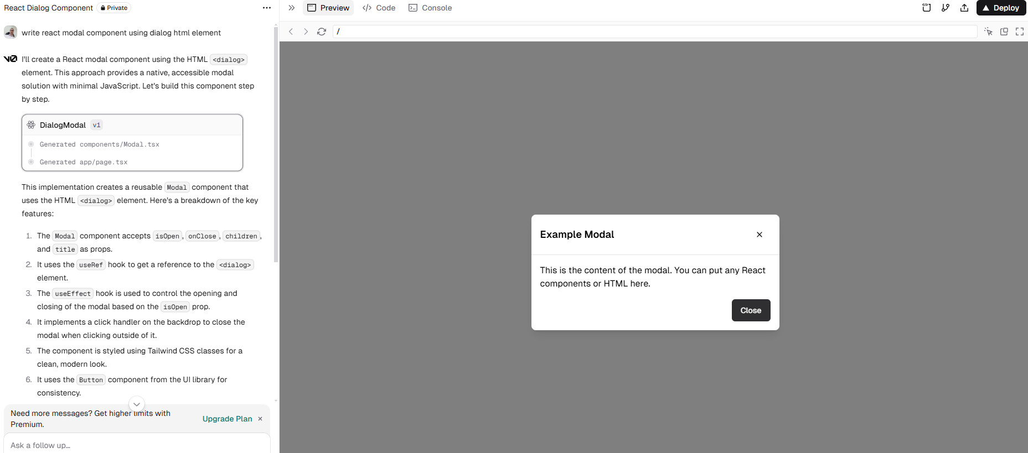Click the top toolbar square bracket icon
Viewport: 1028px width, 453px height.
pos(927,8)
